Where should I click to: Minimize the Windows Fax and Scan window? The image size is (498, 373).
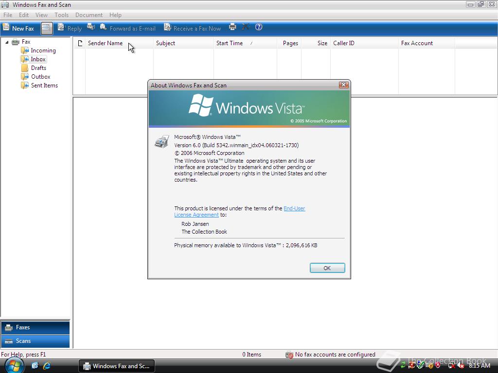pyautogui.click(x=471, y=4)
